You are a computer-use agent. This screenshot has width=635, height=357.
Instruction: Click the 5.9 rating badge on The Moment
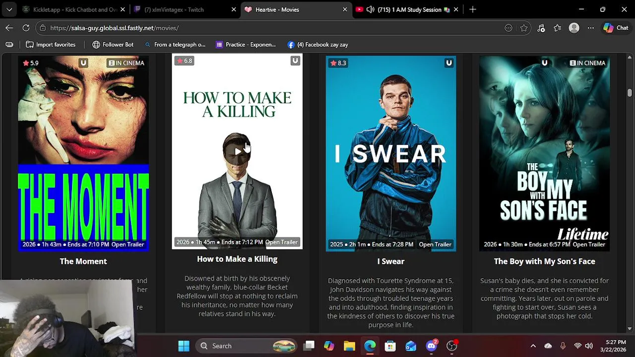(30, 63)
